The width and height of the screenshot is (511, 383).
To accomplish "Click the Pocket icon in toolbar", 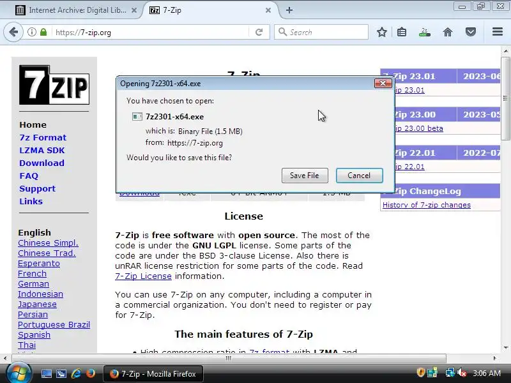I will pyautogui.click(x=470, y=32).
